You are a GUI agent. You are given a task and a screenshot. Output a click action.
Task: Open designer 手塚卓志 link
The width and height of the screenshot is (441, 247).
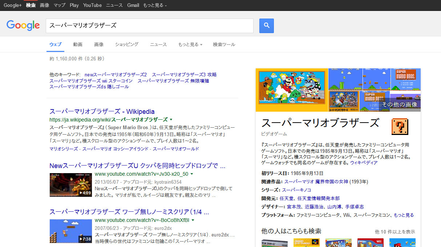355,207
